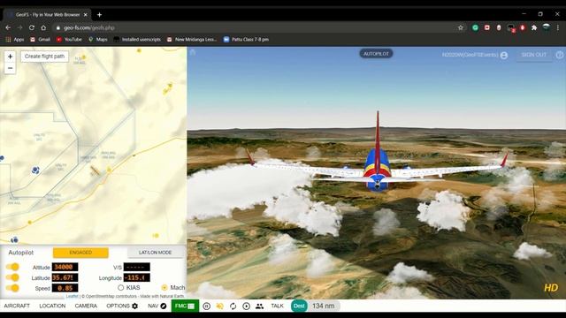Open the YouTube bookmark
The height and width of the screenshot is (318, 566).
pos(69,39)
